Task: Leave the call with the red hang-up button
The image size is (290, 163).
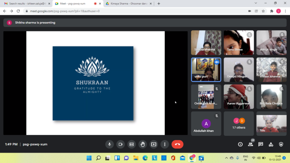Action: point(177,144)
